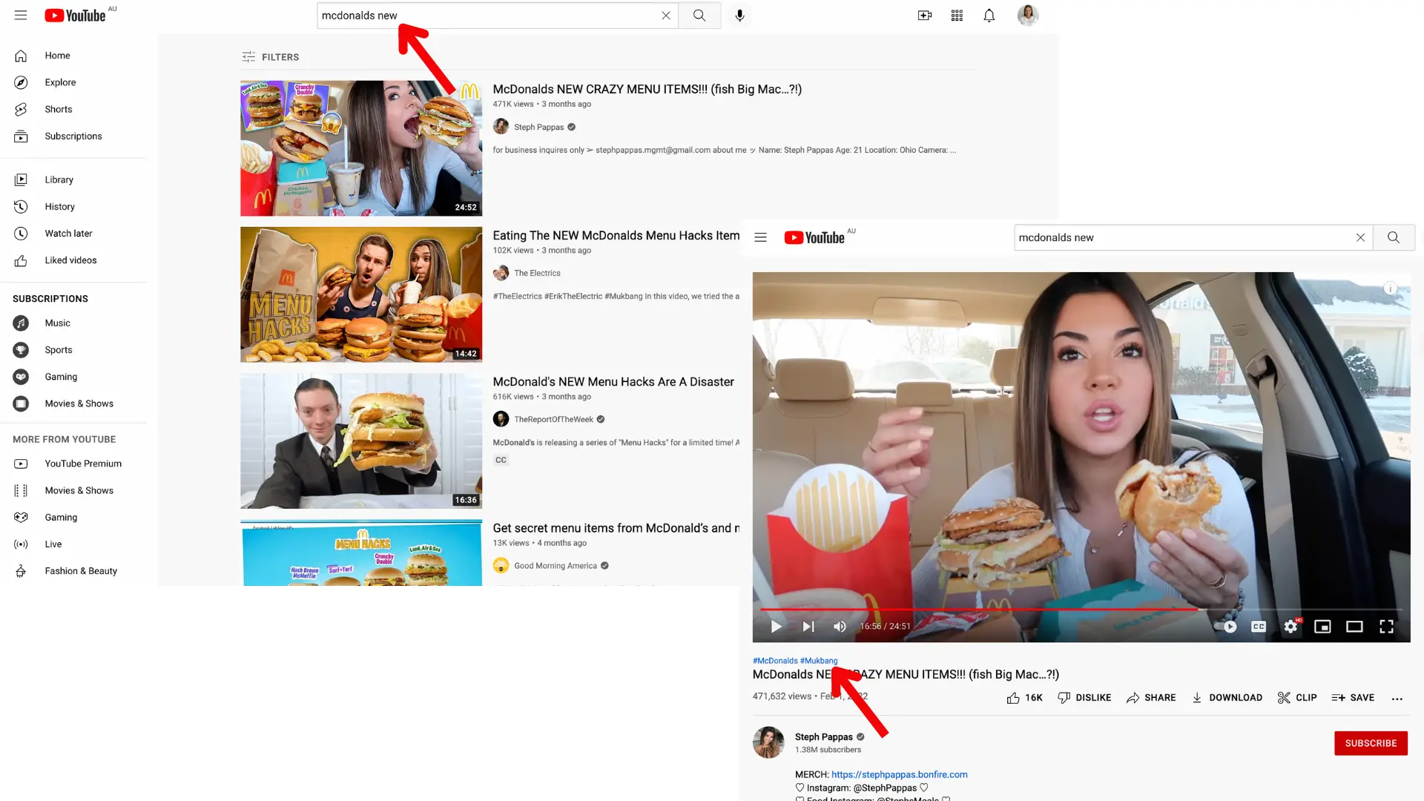Open the YouTube apps grid icon

(957, 15)
